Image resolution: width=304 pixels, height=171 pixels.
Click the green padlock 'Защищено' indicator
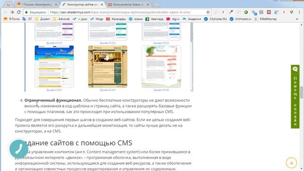[36, 12]
